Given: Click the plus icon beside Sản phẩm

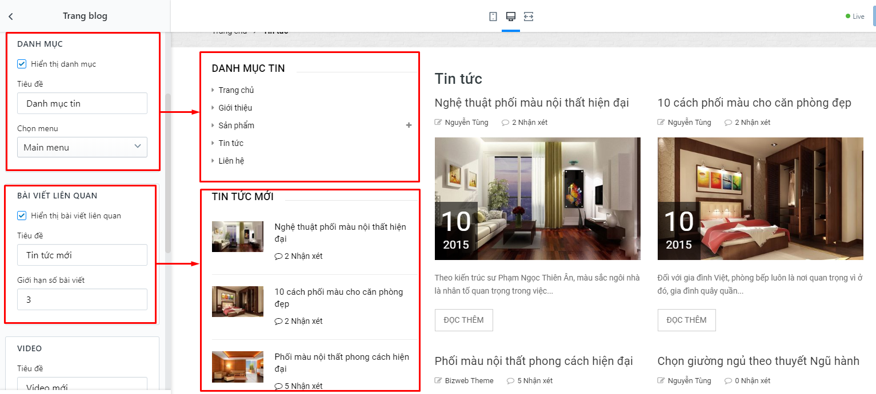Looking at the screenshot, I should coord(409,125).
